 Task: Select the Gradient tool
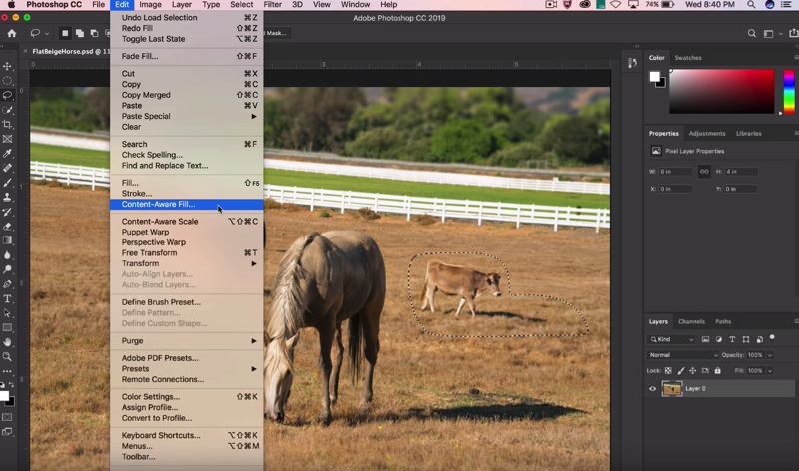(x=7, y=240)
